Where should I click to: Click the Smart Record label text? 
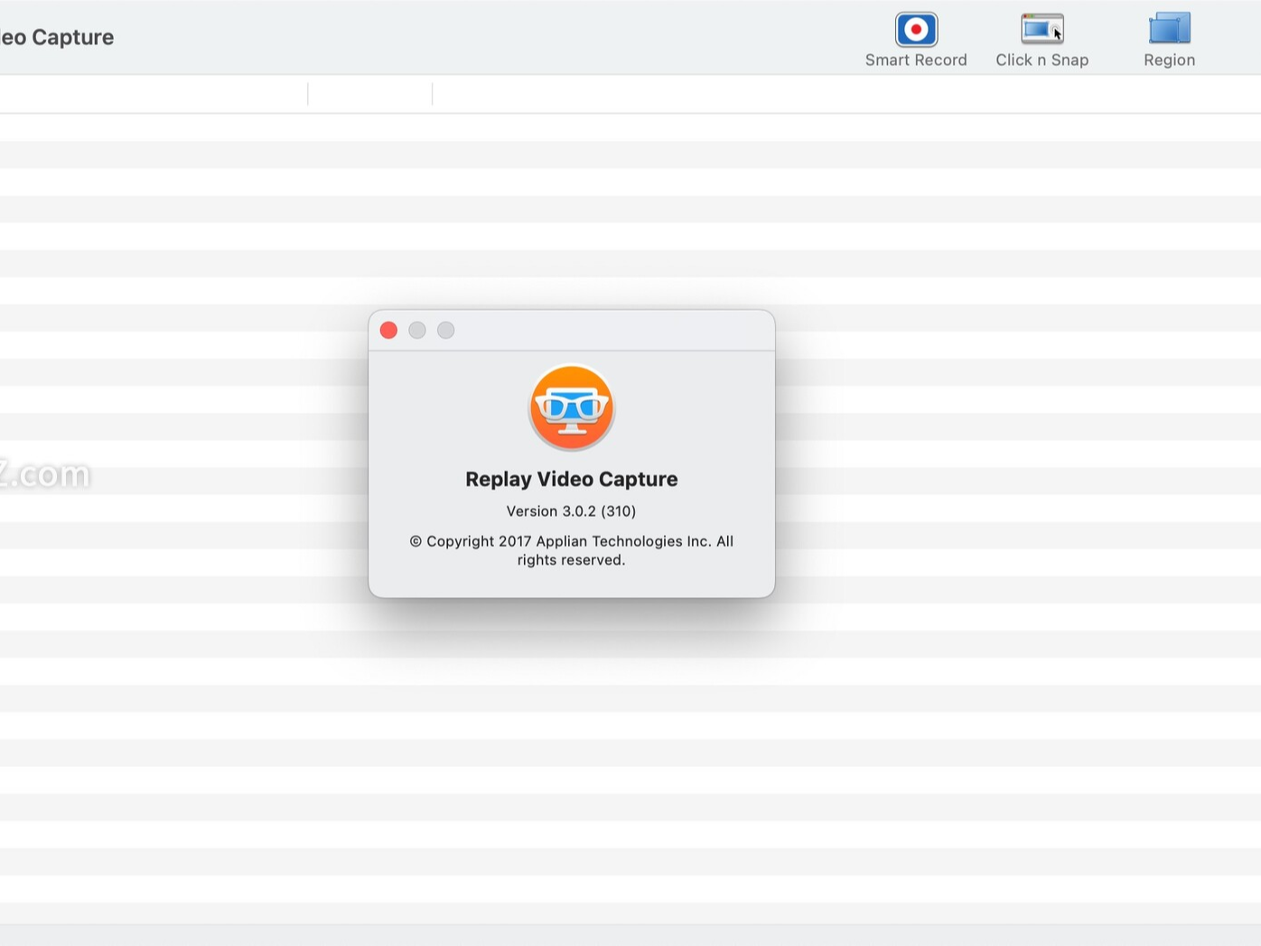click(916, 59)
